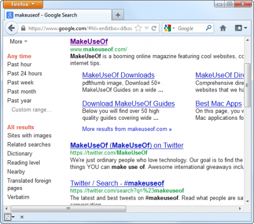
Task: Click the padlock site identity icon
Action: tap(23, 28)
